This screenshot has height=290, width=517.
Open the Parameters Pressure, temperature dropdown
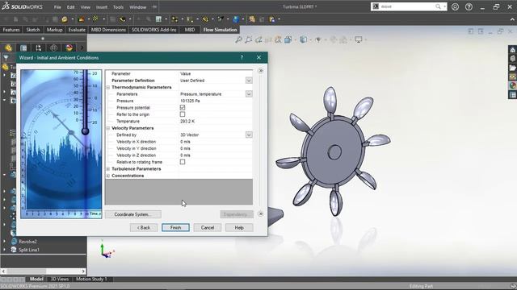tap(249, 94)
